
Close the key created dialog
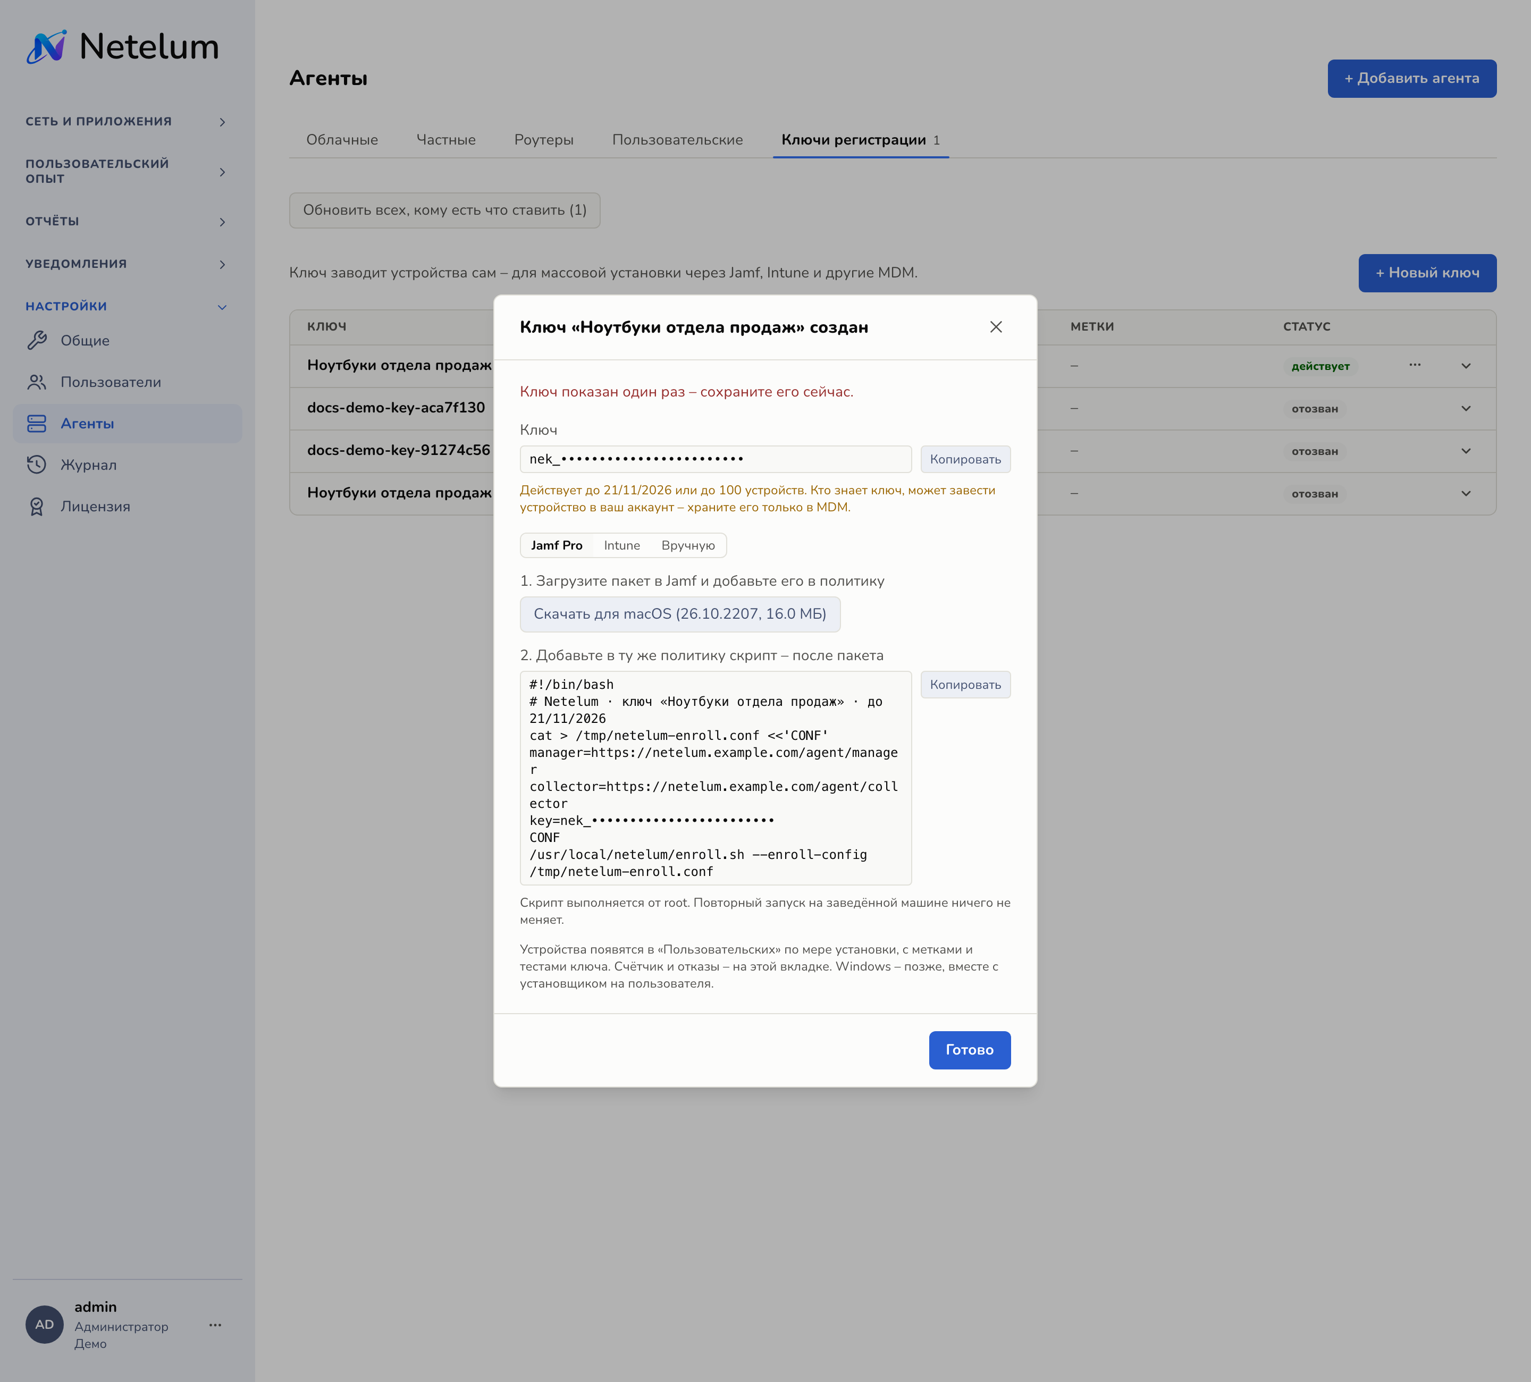coord(996,326)
